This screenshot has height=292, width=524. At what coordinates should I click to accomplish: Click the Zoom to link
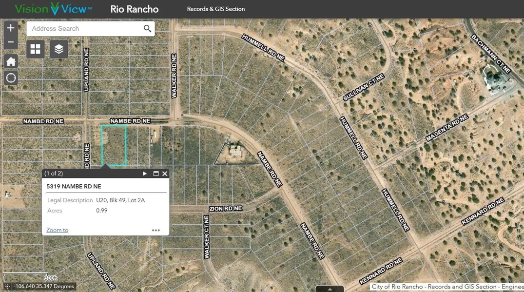tap(57, 230)
